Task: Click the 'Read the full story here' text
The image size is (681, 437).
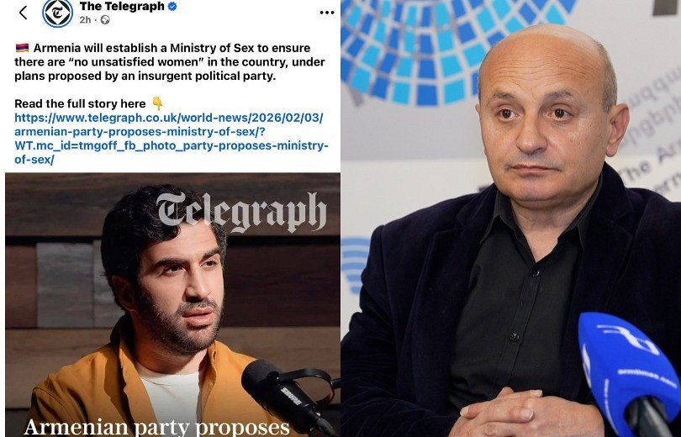Action: coord(80,103)
